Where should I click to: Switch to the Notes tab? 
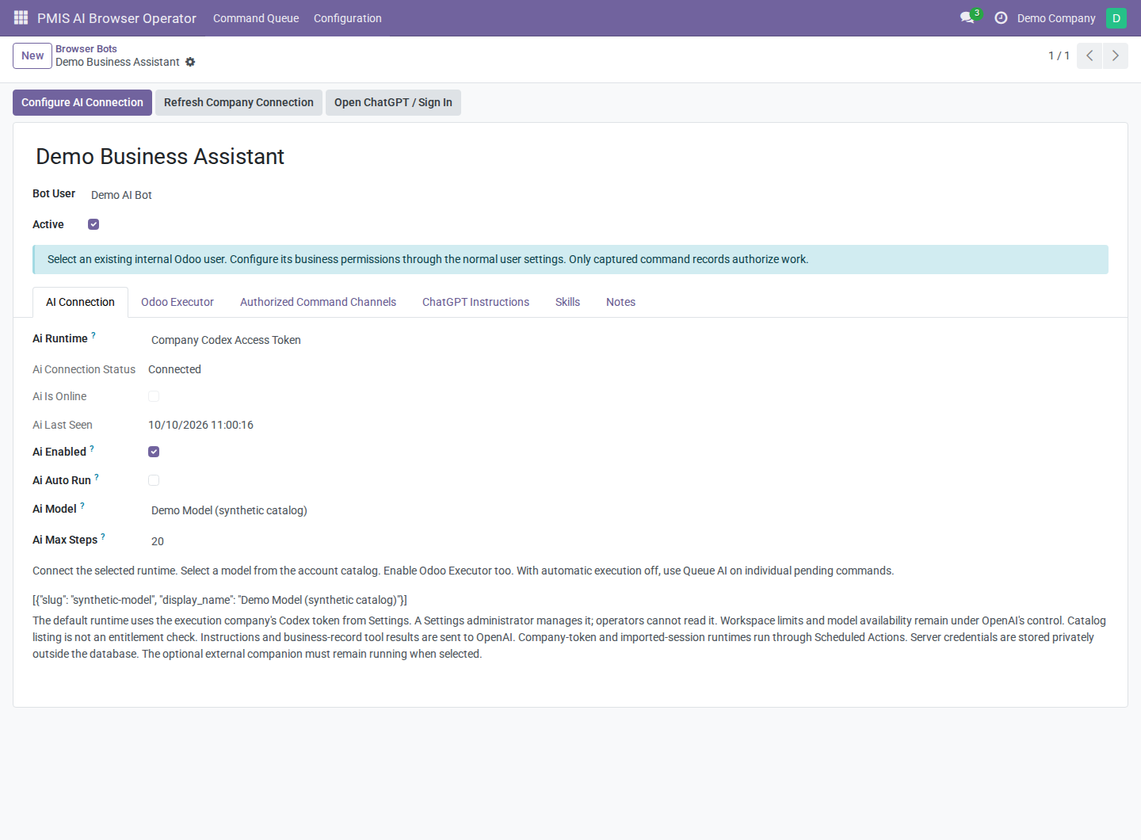point(620,302)
